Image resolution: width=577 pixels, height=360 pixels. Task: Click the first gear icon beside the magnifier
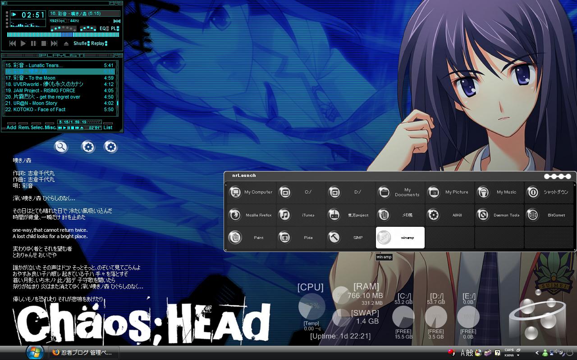point(88,147)
